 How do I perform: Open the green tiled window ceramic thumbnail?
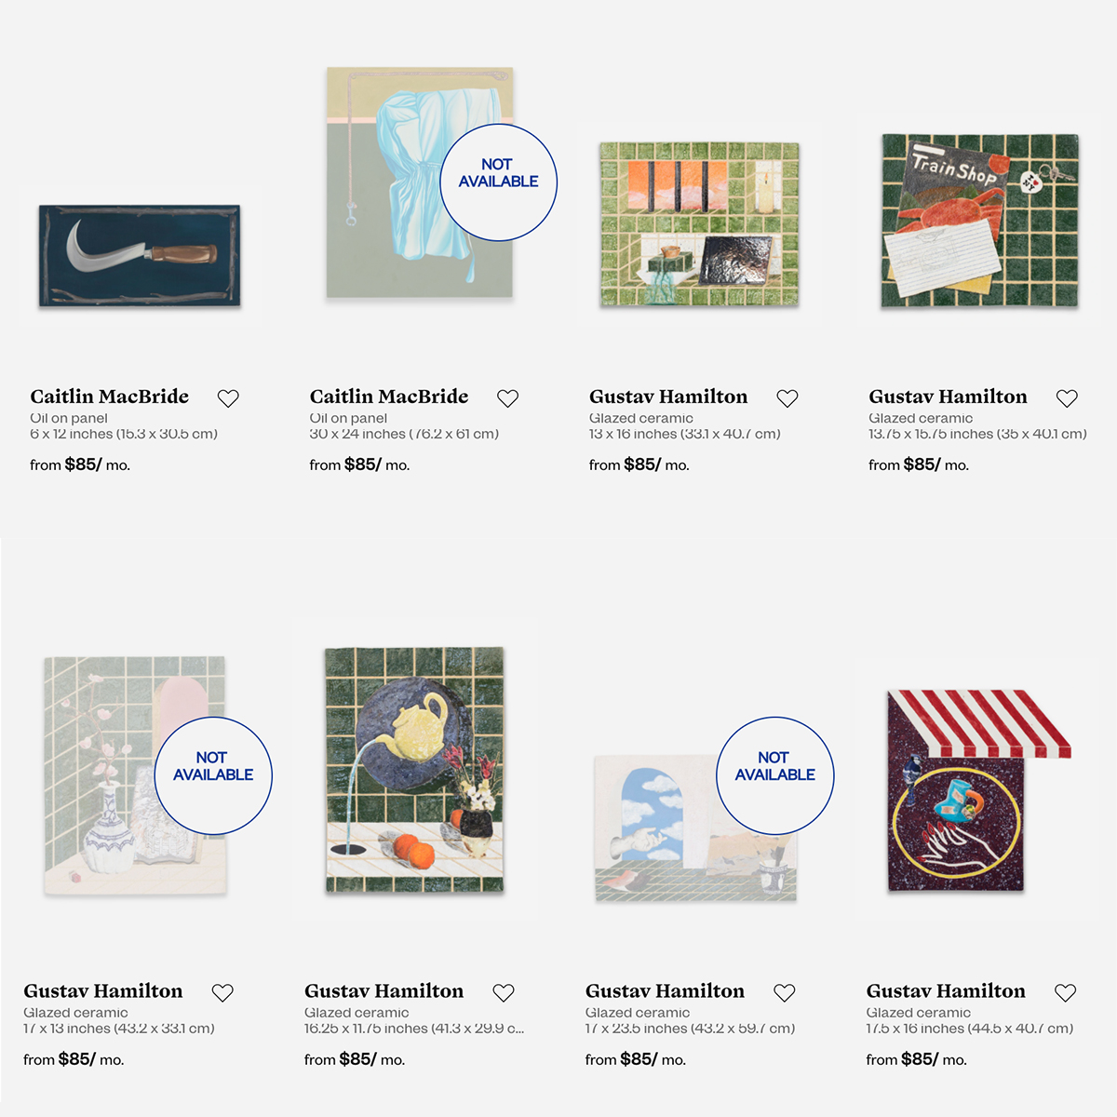coord(699,223)
